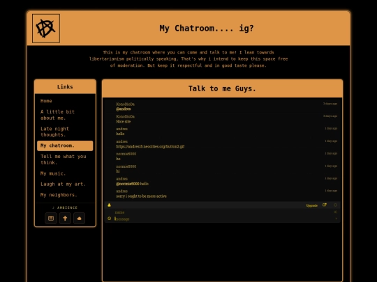Click andres's first 'hello' message
Image resolution: width=377 pixels, height=282 pixels.
coord(120,134)
